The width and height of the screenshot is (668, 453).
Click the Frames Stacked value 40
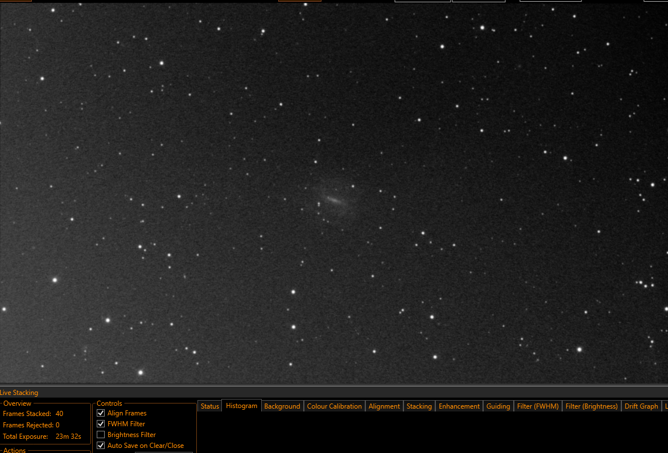(x=59, y=413)
